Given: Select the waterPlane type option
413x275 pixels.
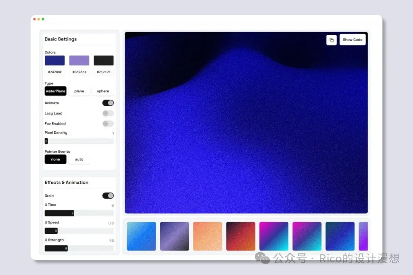Looking at the screenshot, I should pyautogui.click(x=55, y=91).
